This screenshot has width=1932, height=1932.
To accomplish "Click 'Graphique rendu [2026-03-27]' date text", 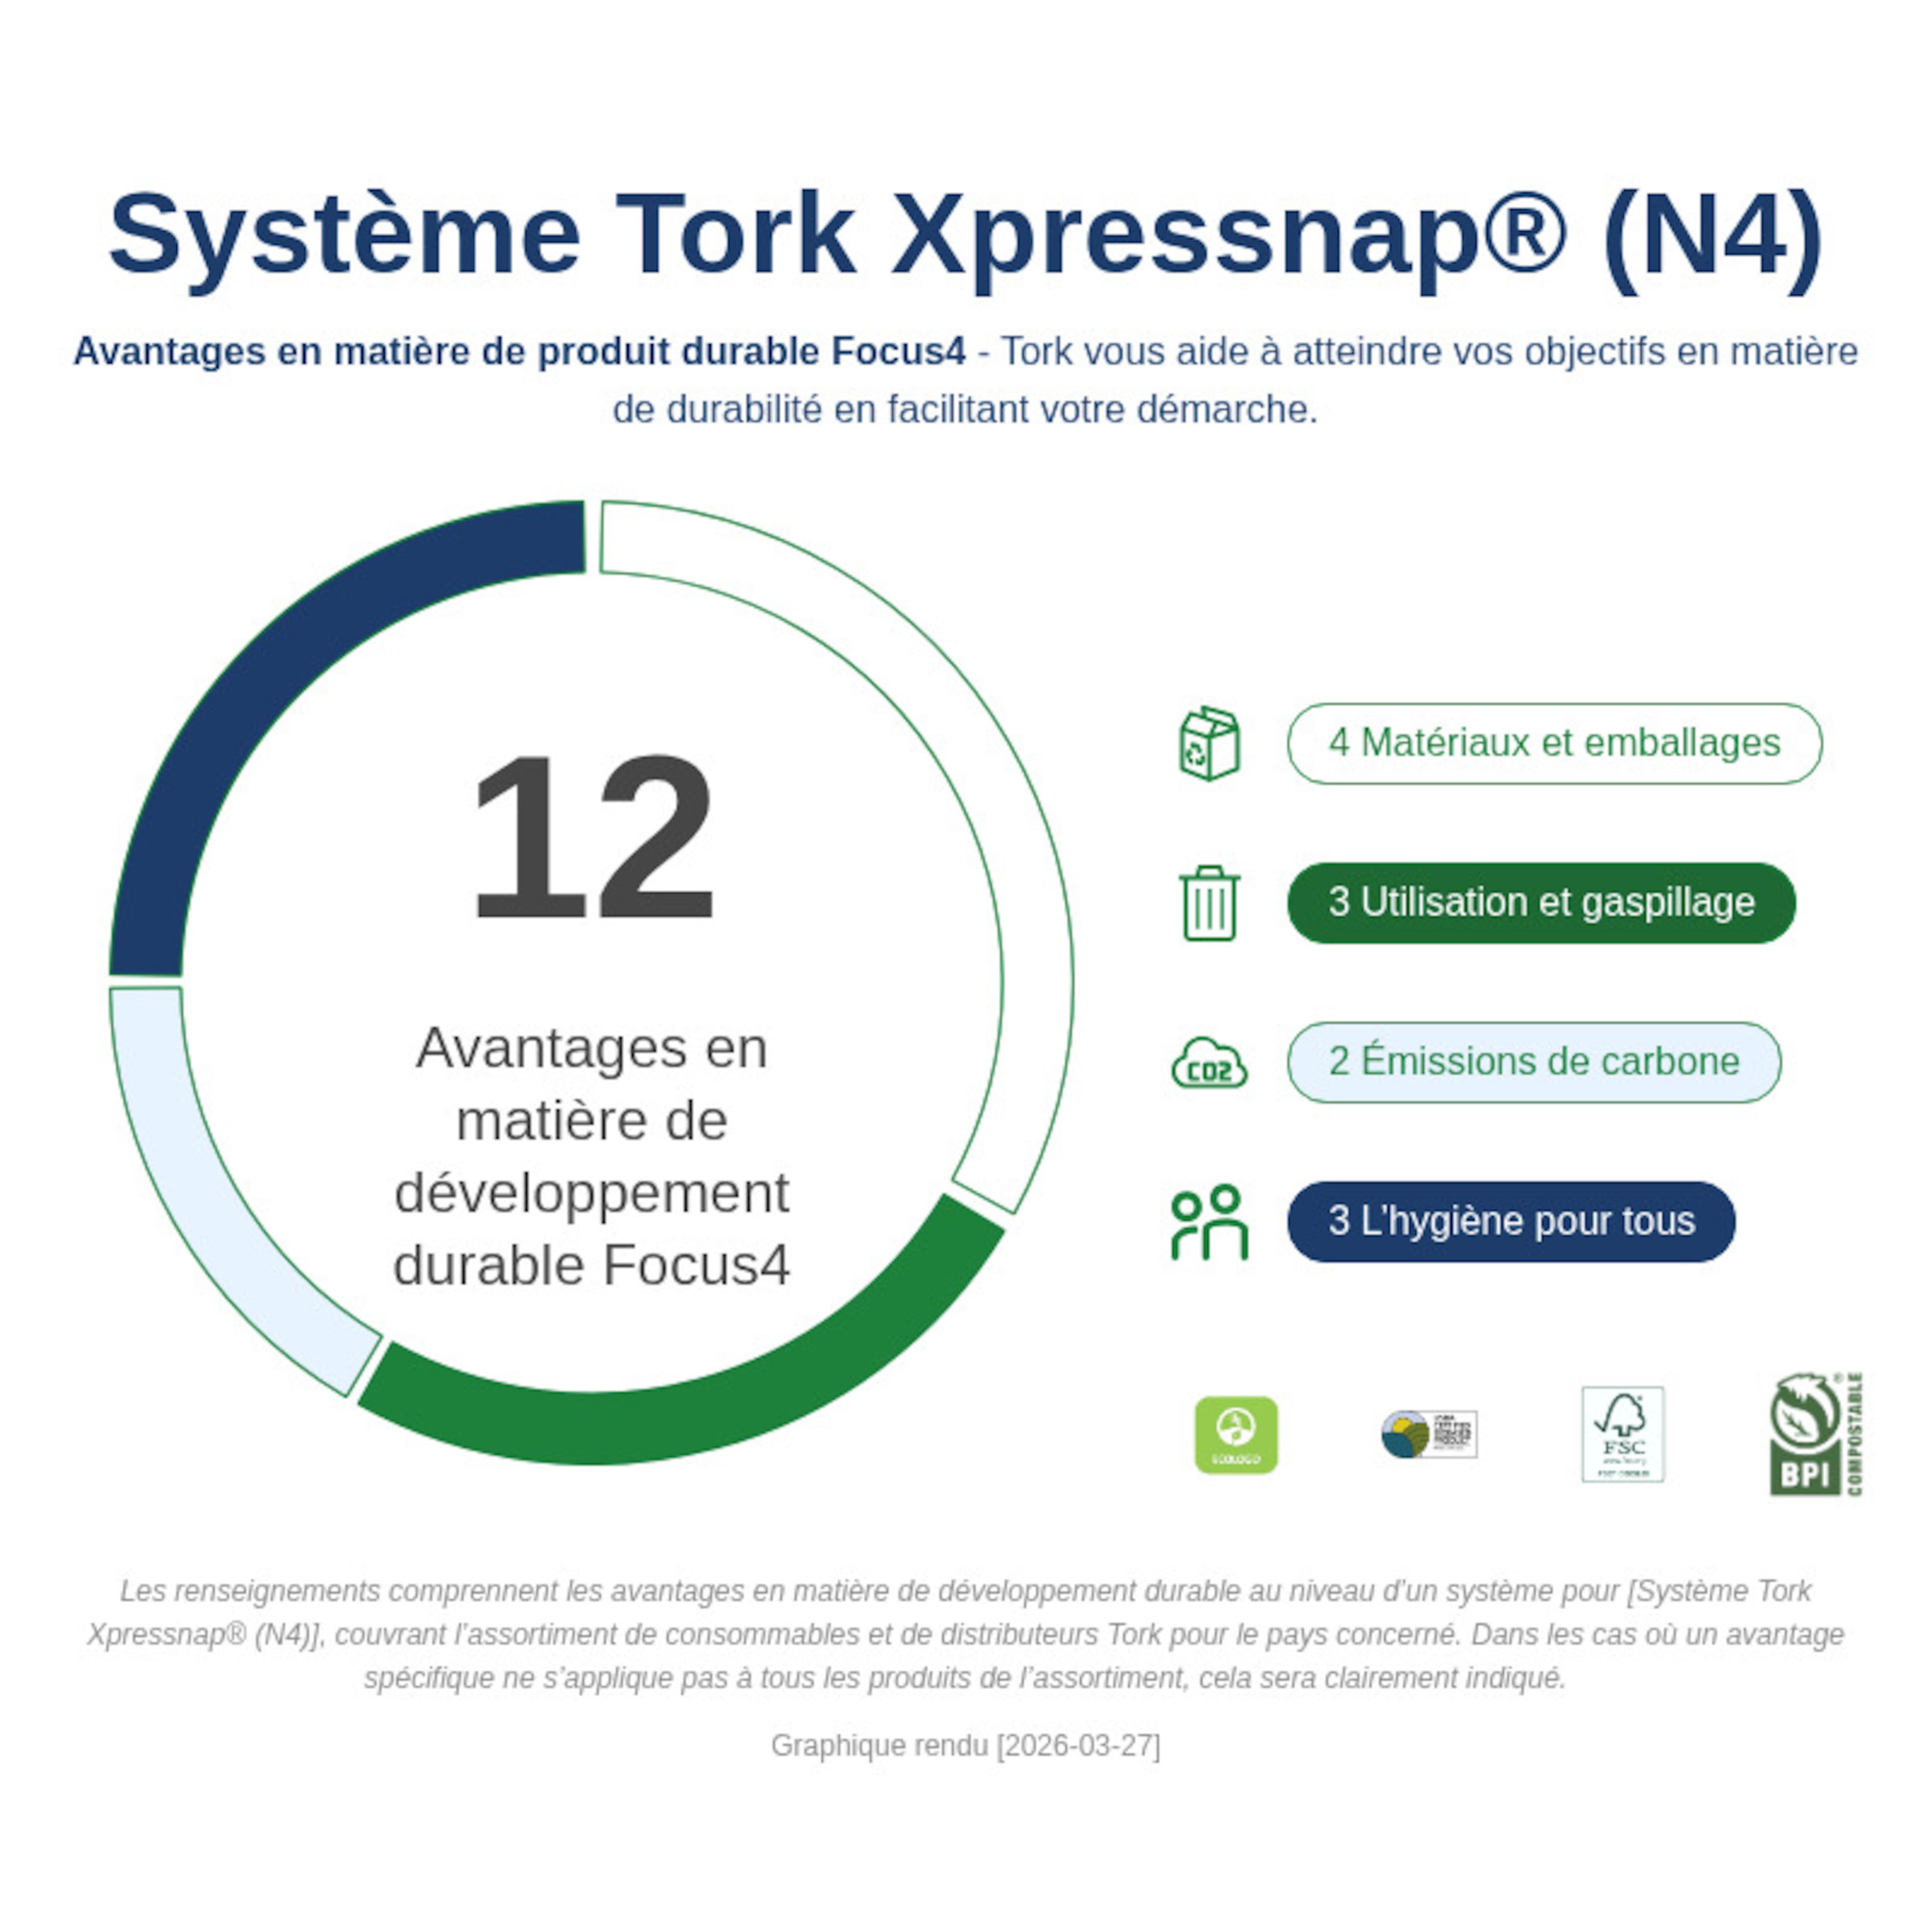I will 966,1745.
